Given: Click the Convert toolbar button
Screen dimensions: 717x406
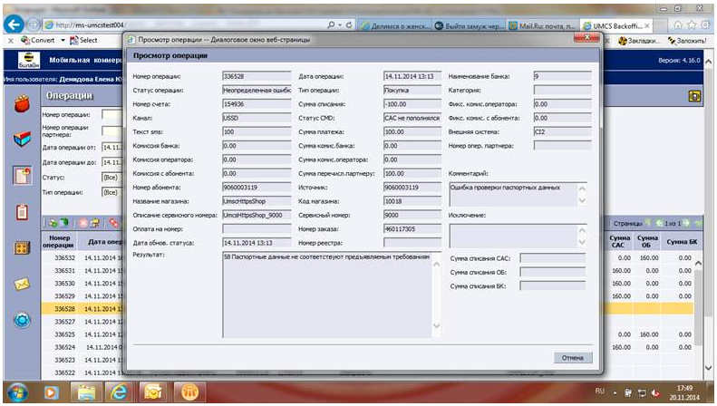Looking at the screenshot, I should [38, 40].
